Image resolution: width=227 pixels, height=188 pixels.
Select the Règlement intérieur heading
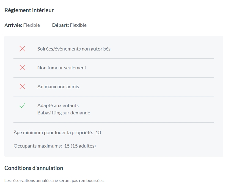pos(29,10)
